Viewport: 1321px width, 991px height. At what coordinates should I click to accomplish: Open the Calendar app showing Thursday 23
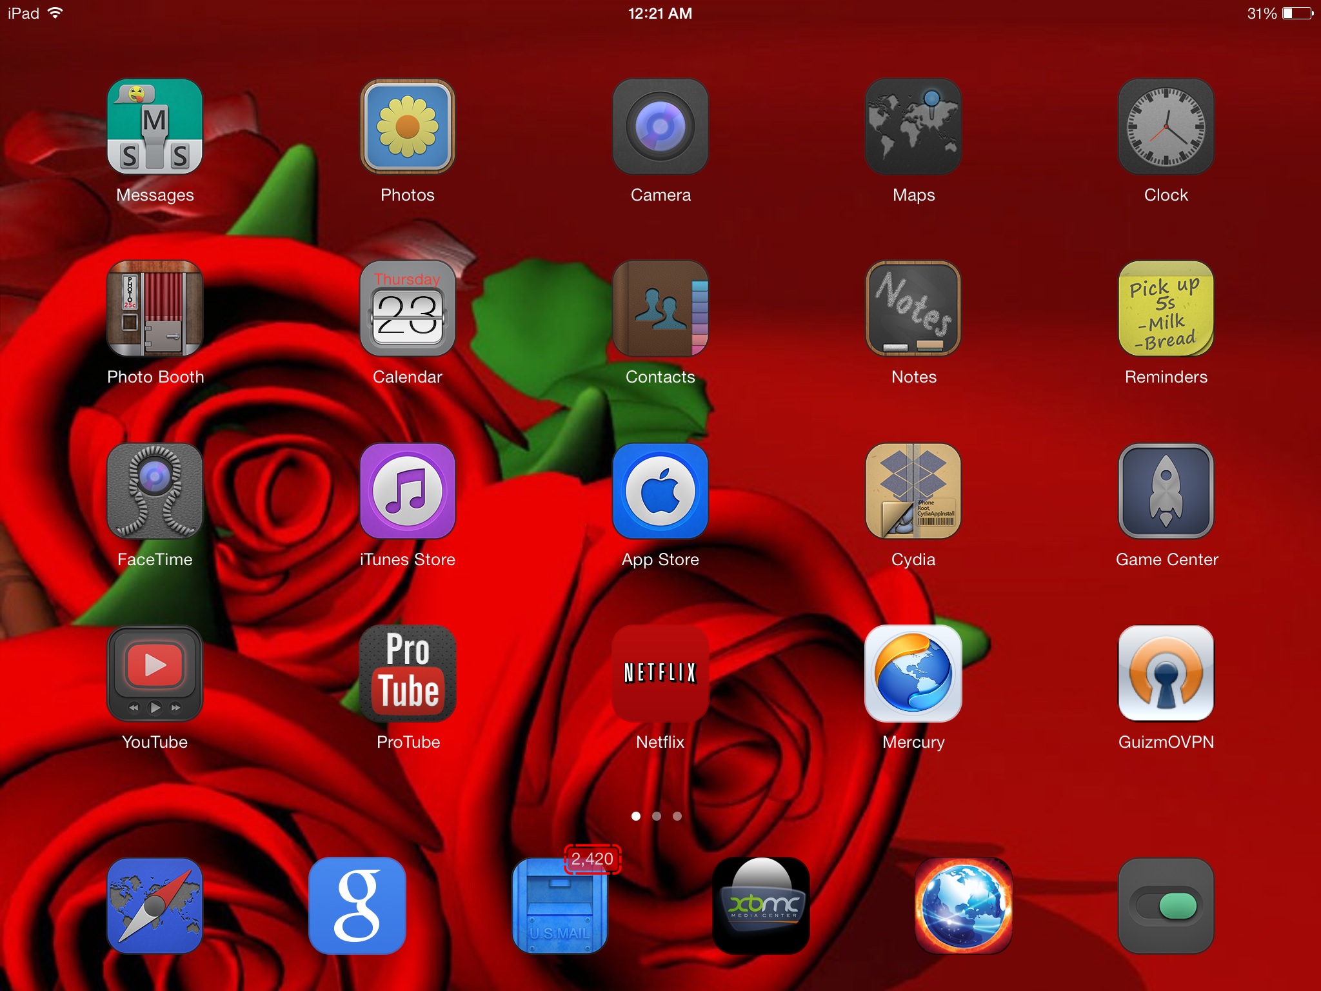(408, 308)
